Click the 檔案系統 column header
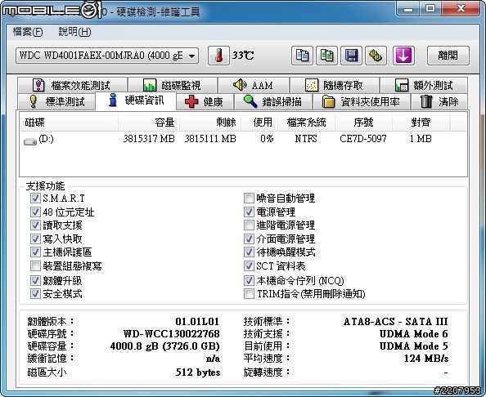Viewport: 486px width, 397px height. click(x=306, y=123)
